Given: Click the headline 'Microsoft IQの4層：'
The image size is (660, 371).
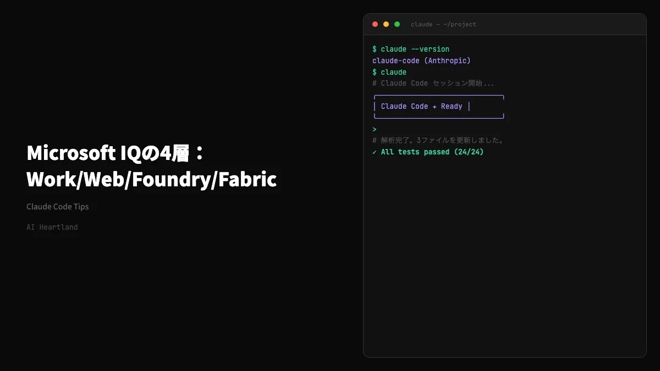Looking at the screenshot, I should click(116, 153).
